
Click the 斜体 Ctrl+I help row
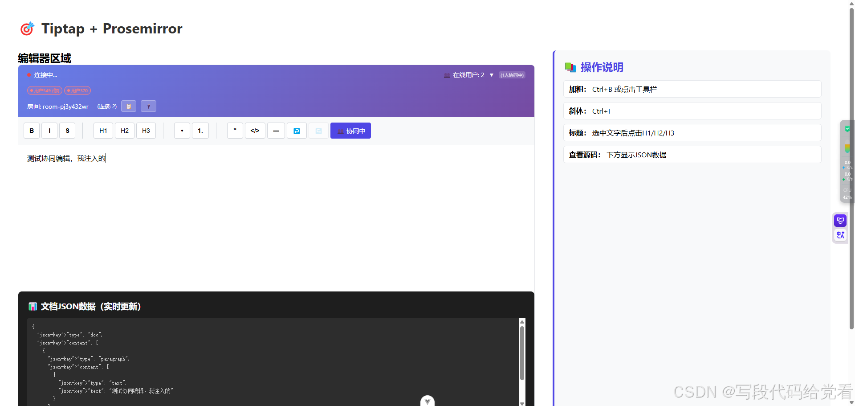pyautogui.click(x=692, y=111)
